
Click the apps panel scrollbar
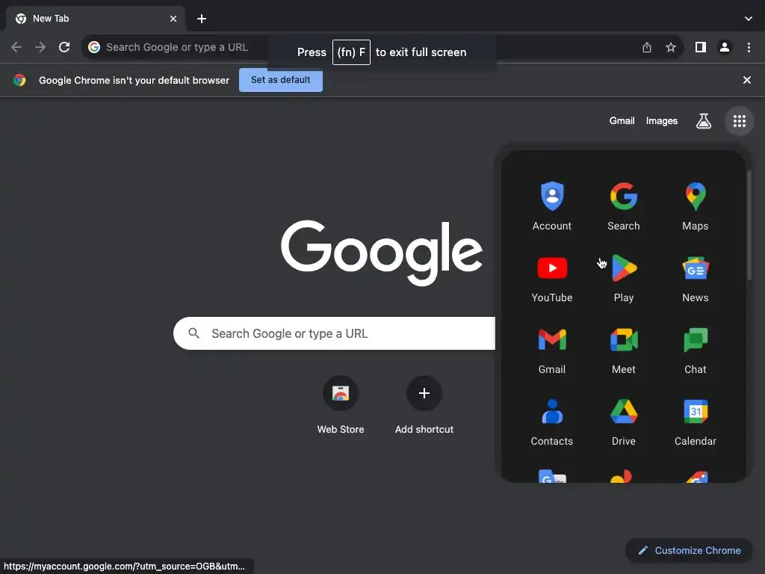point(749,225)
